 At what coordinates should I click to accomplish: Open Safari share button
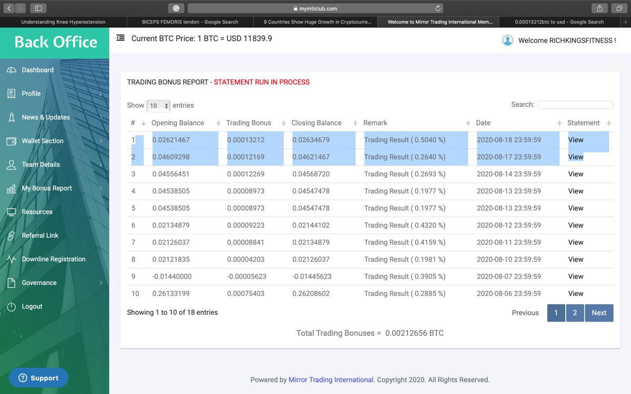(x=599, y=8)
